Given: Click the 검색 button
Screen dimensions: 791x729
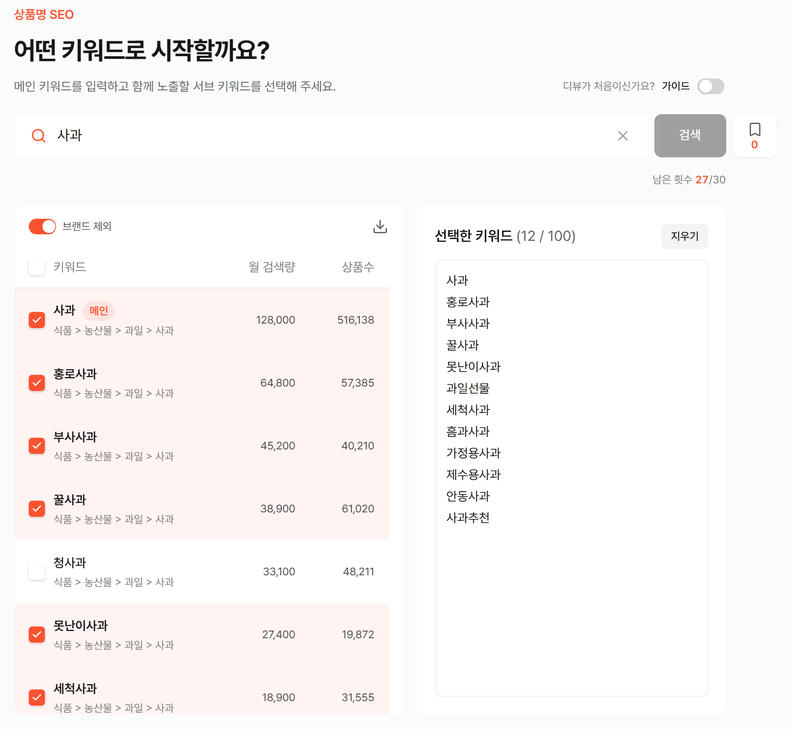Looking at the screenshot, I should pyautogui.click(x=690, y=136).
